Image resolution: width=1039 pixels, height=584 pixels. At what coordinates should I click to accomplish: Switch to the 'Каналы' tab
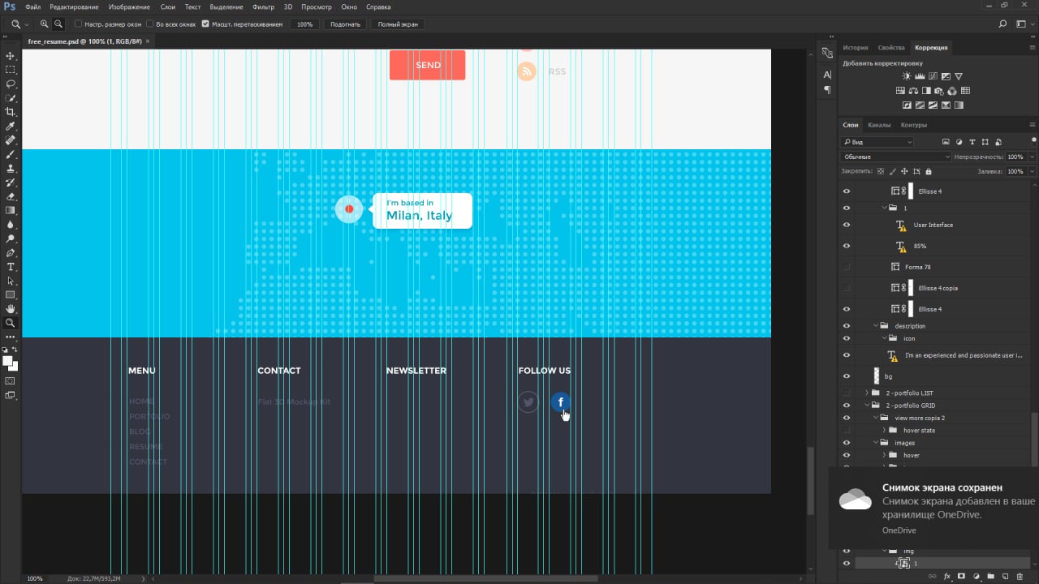879,125
